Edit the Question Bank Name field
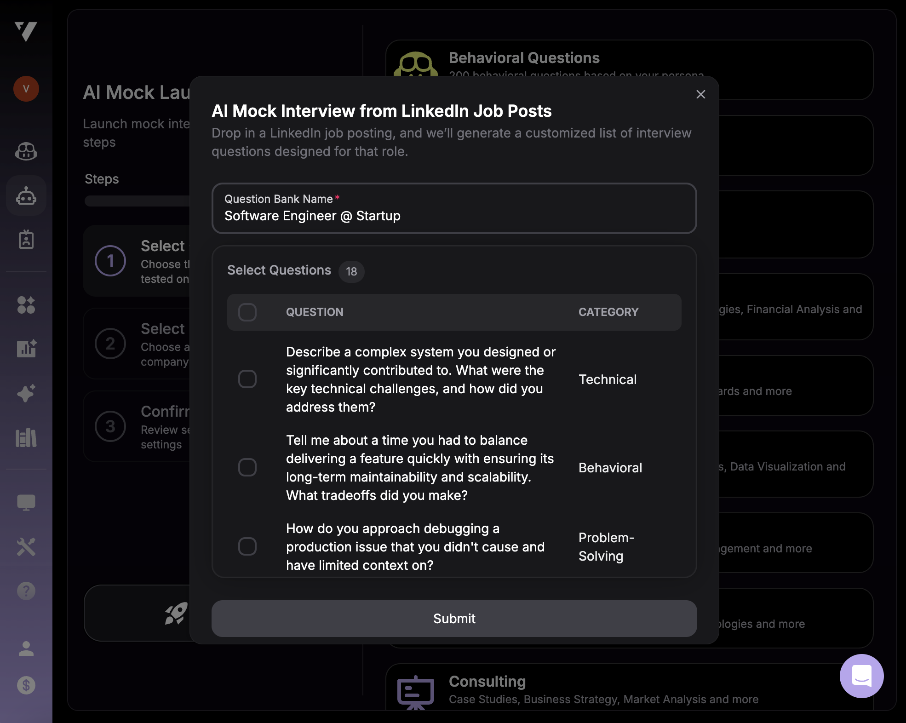This screenshot has width=906, height=723. (x=454, y=216)
